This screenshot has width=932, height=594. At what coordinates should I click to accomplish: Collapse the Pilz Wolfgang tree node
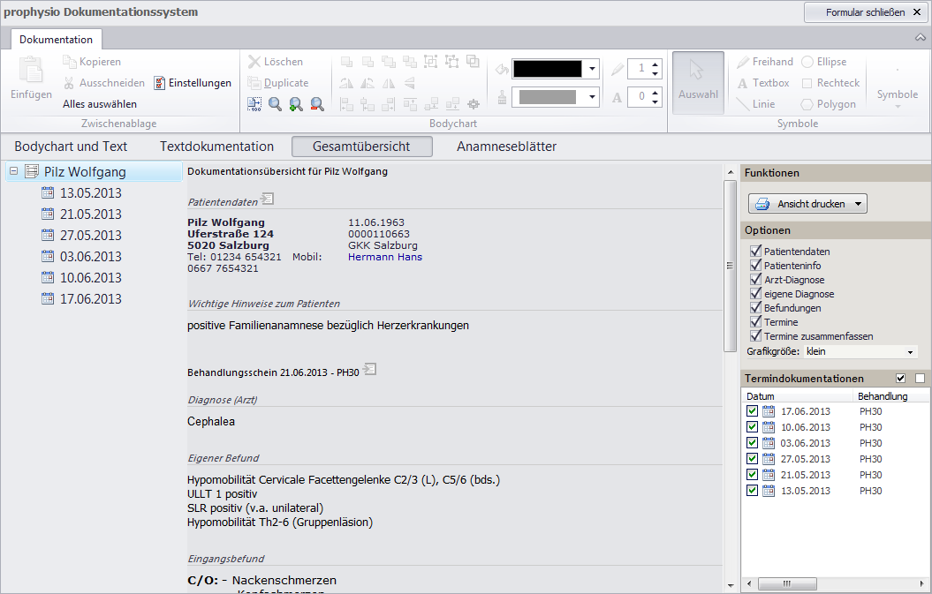coord(13,171)
